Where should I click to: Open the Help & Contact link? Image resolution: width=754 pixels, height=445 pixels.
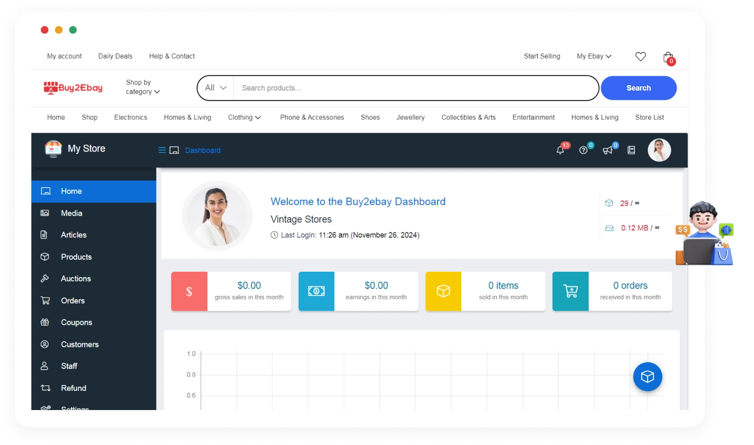(172, 56)
